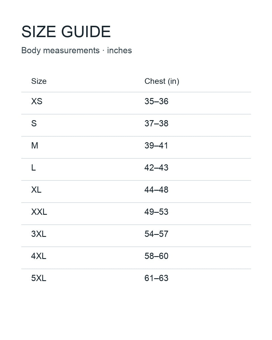Click the 44–48 chest measurement
This screenshot has width=272, height=340.
pyautogui.click(x=156, y=190)
